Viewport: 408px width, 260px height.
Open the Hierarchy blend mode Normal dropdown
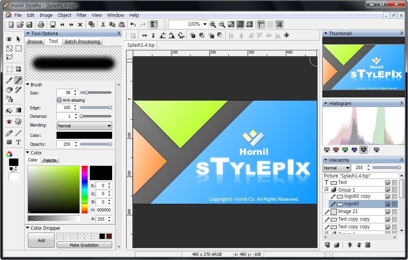click(336, 168)
